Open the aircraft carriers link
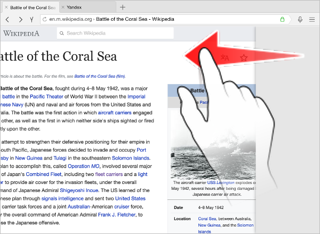The width and height of the screenshot is (320, 234). pos(115,113)
